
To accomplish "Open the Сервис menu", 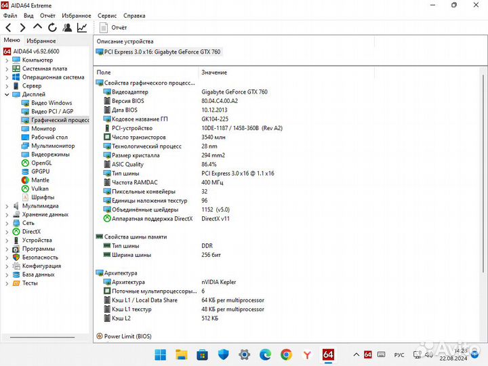I will pyautogui.click(x=107, y=16).
